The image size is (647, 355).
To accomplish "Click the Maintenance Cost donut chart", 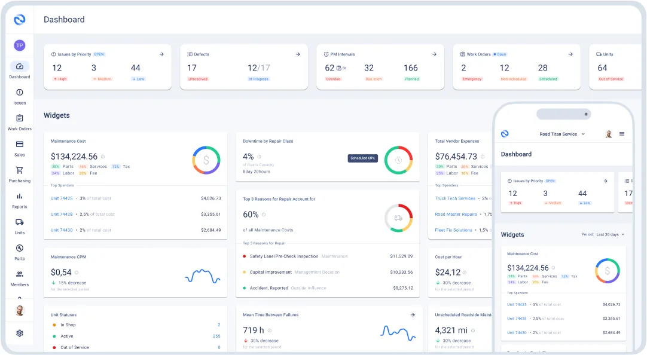I will pos(206,160).
